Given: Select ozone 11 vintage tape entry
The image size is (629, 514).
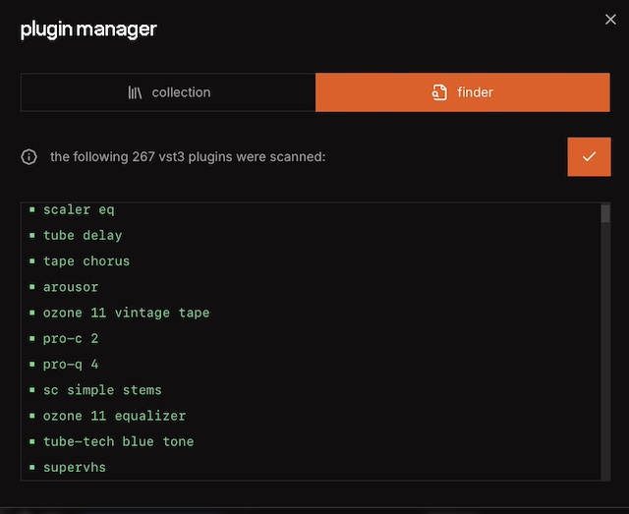Looking at the screenshot, I should (x=126, y=313).
